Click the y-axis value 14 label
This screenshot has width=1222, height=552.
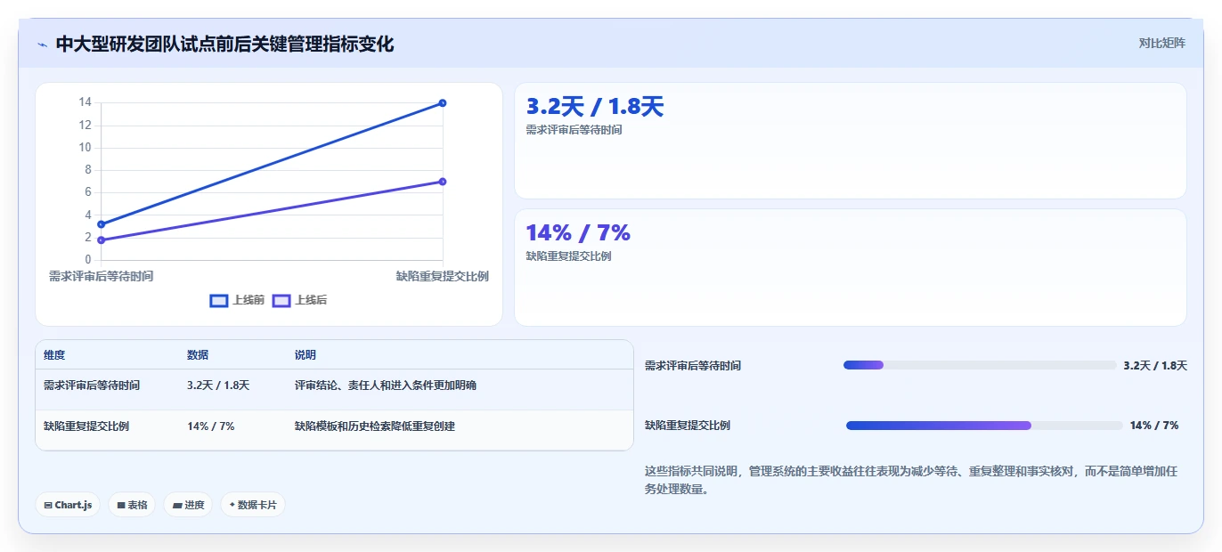point(86,102)
